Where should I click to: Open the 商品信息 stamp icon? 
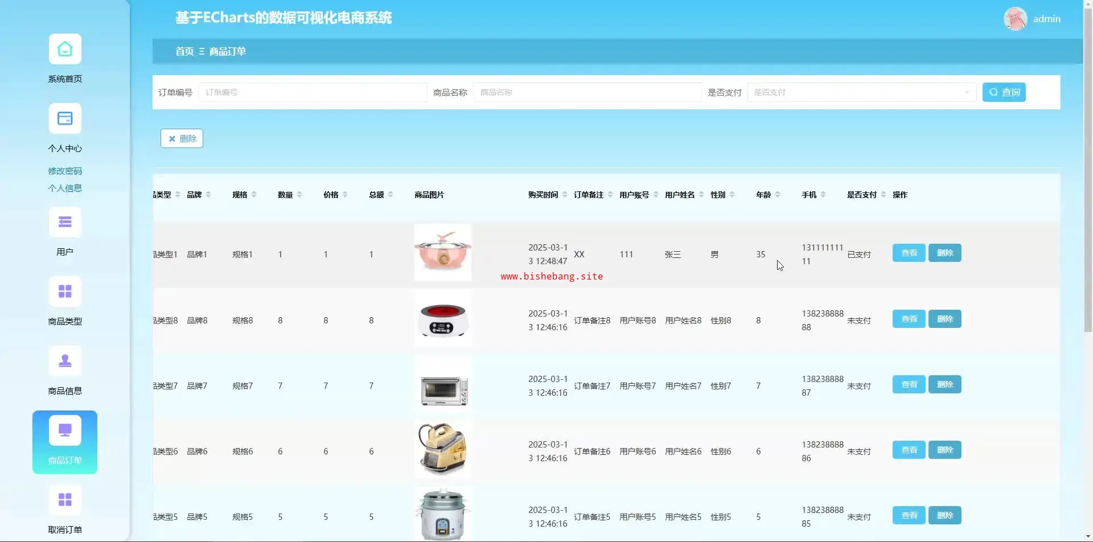[x=65, y=362]
